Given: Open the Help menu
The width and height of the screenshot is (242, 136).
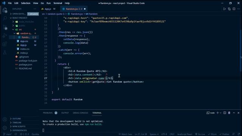Looking at the screenshot, I should (67, 3).
